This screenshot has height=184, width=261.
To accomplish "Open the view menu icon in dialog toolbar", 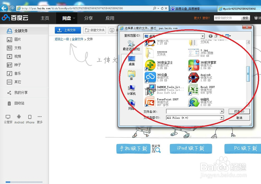I will point(228,36).
